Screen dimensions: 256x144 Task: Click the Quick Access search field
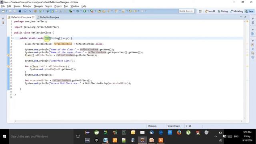(x=187, y=11)
